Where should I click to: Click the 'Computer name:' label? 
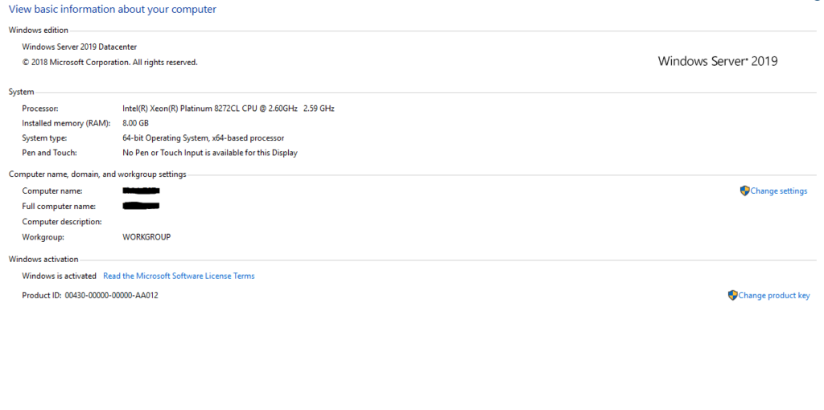52,191
